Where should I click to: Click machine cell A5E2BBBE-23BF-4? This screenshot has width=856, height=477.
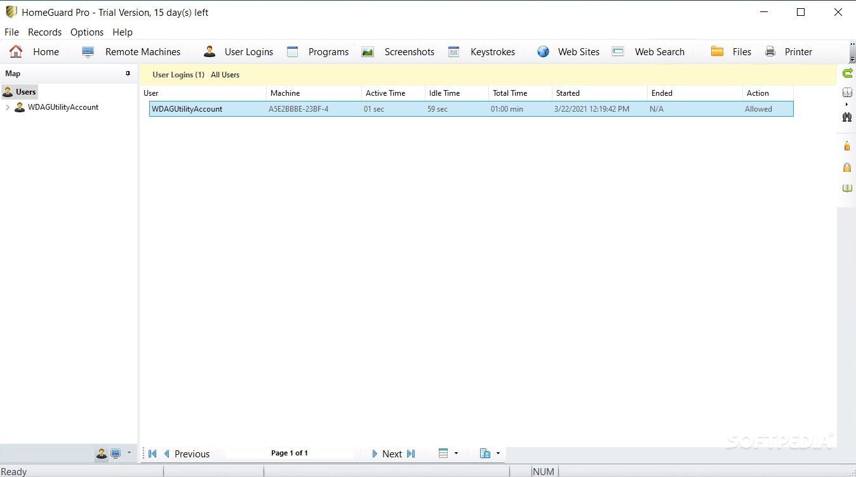[x=298, y=109]
